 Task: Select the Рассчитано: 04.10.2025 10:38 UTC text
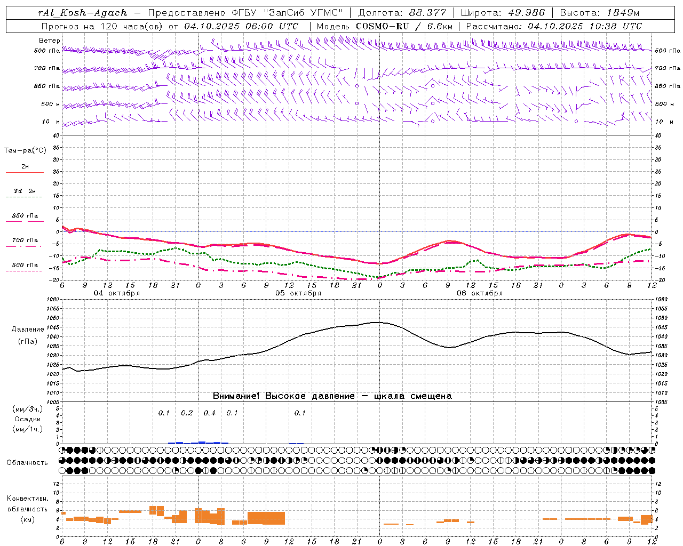554,26
